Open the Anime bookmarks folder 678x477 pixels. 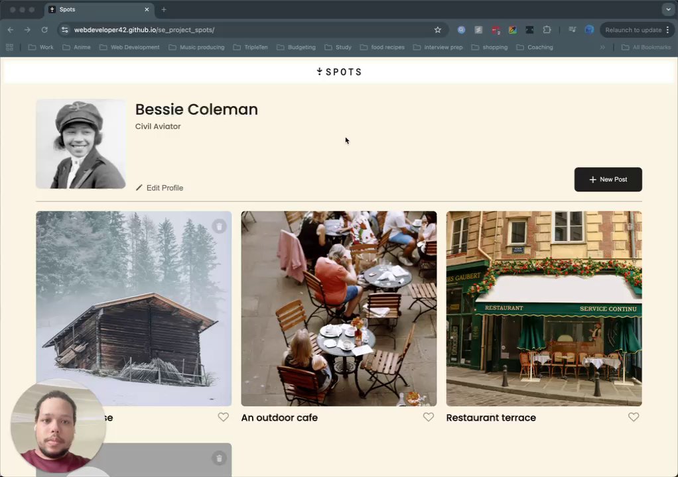pyautogui.click(x=77, y=48)
